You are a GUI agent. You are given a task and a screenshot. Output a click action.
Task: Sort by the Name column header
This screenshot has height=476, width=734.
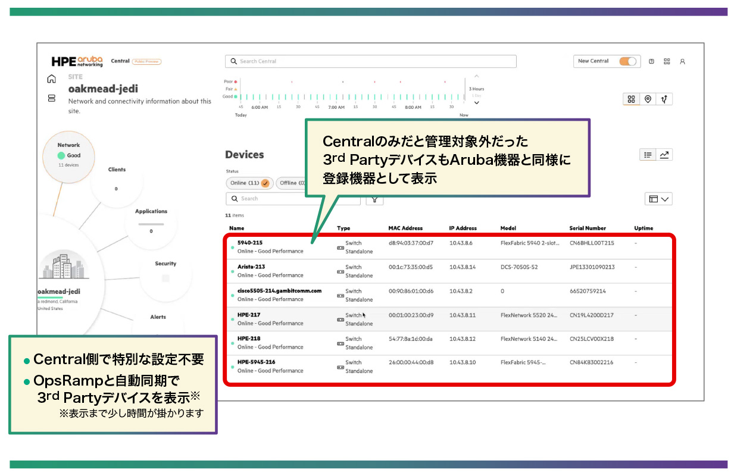pyautogui.click(x=236, y=228)
